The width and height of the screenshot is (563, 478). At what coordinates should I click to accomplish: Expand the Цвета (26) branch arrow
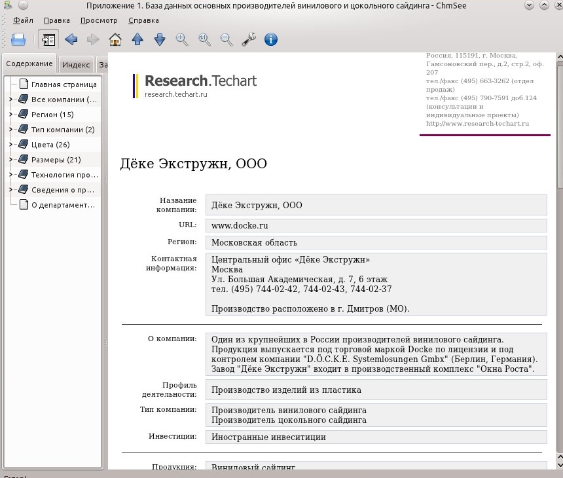pyautogui.click(x=10, y=144)
